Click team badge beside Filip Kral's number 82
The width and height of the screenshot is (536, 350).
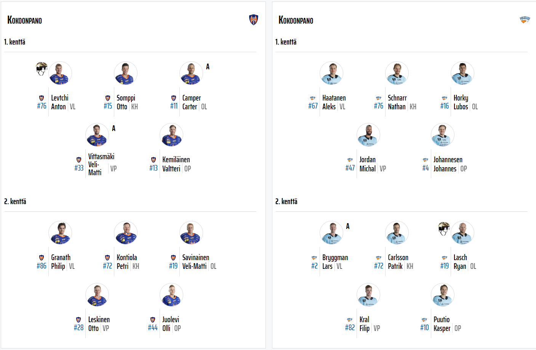tap(350, 320)
